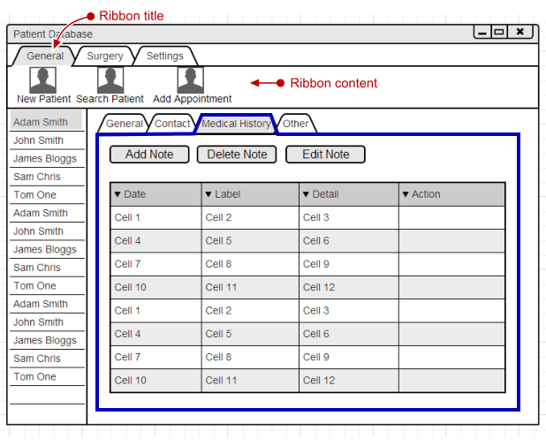This screenshot has width=546, height=446.
Task: Choose John Smith directly under highlighted Adam Smith
Action: click(47, 140)
